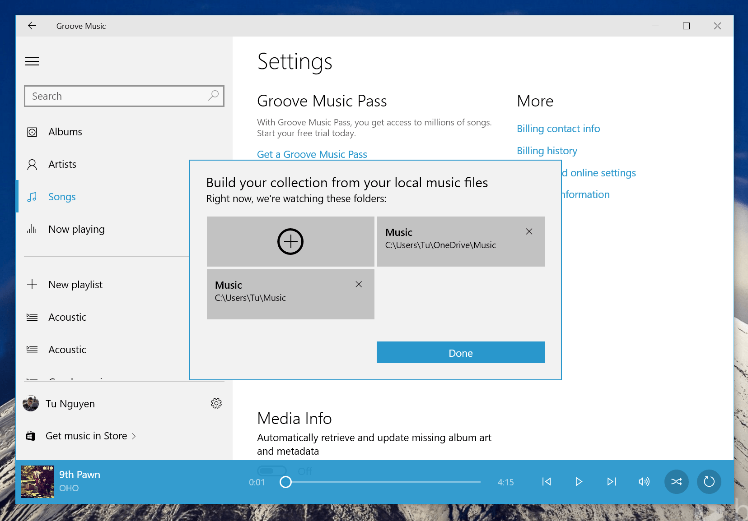Remove the OneDrive Music folder

click(529, 231)
